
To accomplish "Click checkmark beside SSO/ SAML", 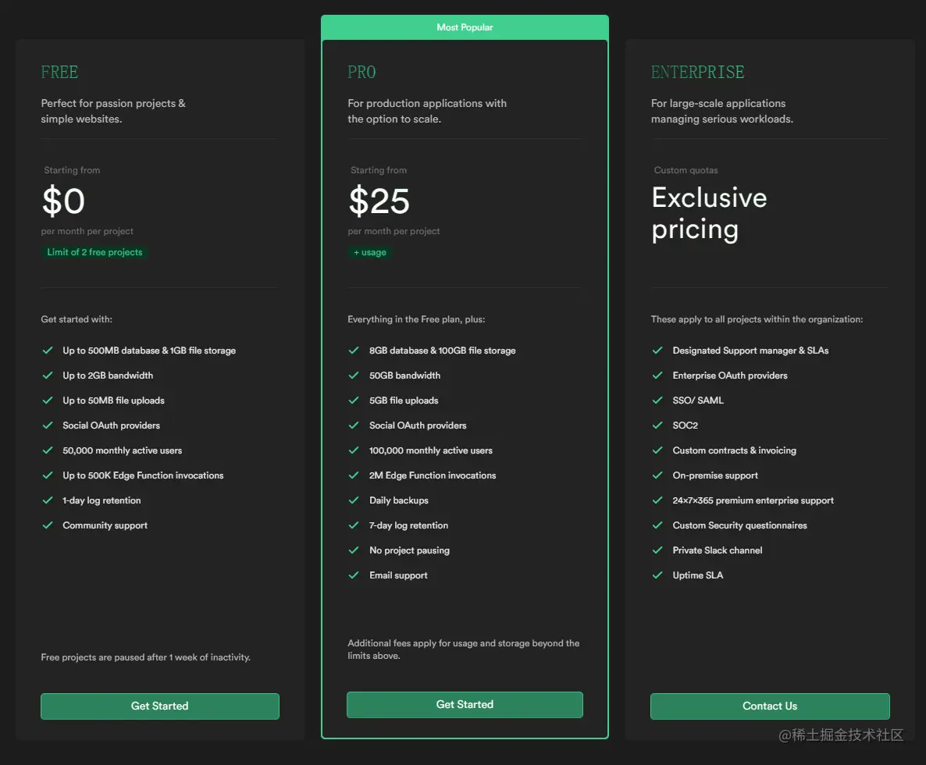I will [x=657, y=400].
